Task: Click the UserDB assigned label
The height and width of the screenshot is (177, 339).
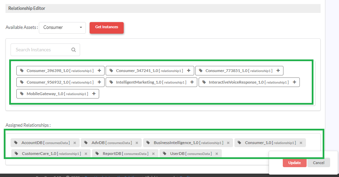Action: (x=177, y=154)
